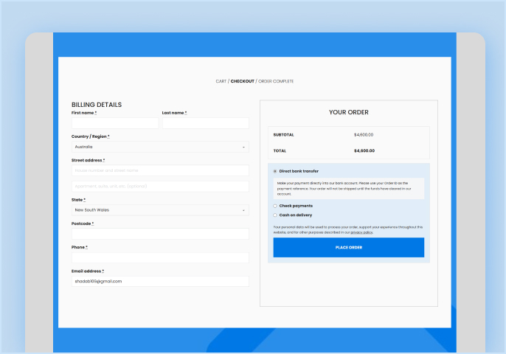Focus the Phone input field
Screen dimensions: 506x354
coord(160,258)
